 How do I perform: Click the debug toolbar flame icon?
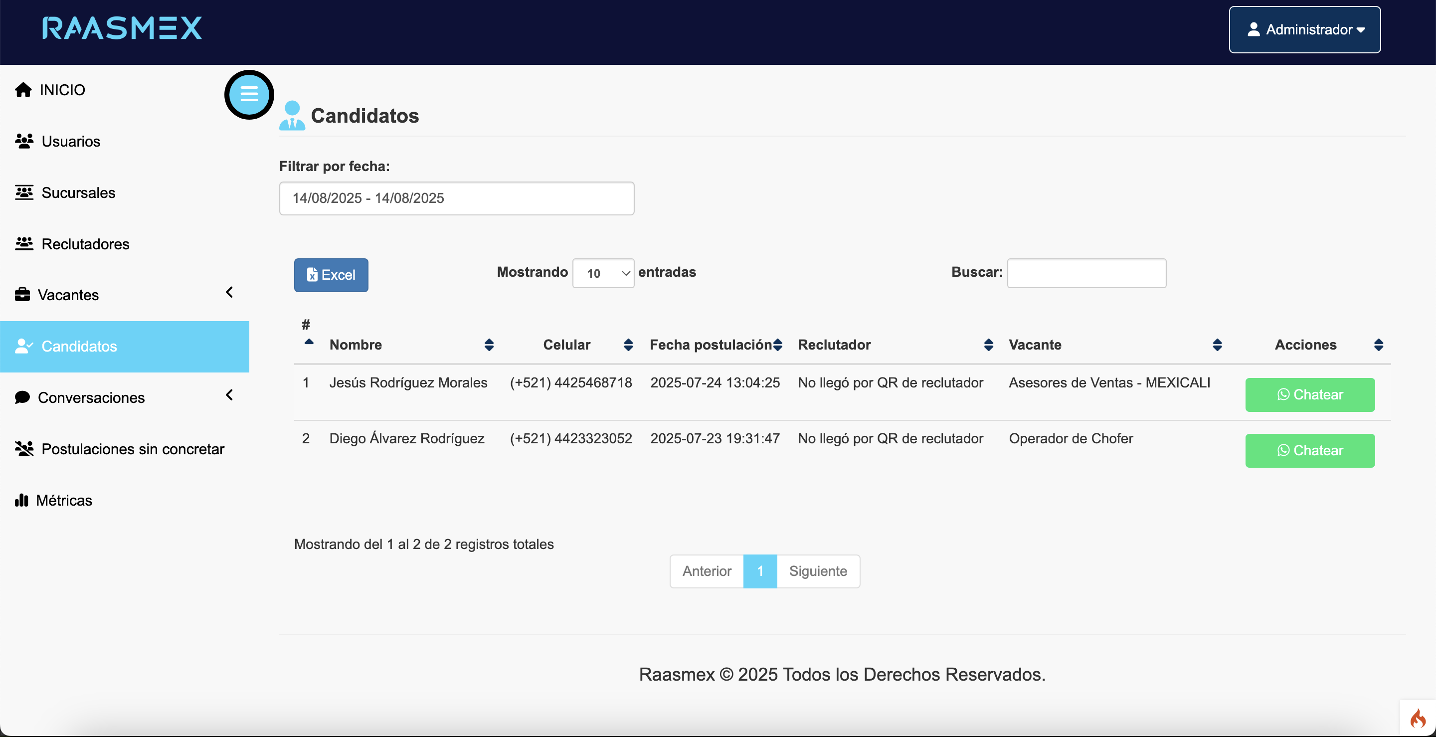[x=1417, y=718]
